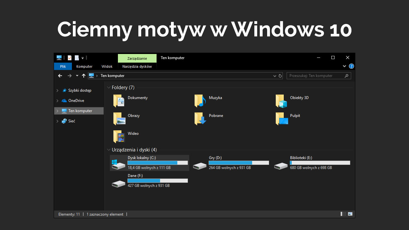Open the Pobrane folder icon
The width and height of the screenshot is (409, 230).
(200, 119)
